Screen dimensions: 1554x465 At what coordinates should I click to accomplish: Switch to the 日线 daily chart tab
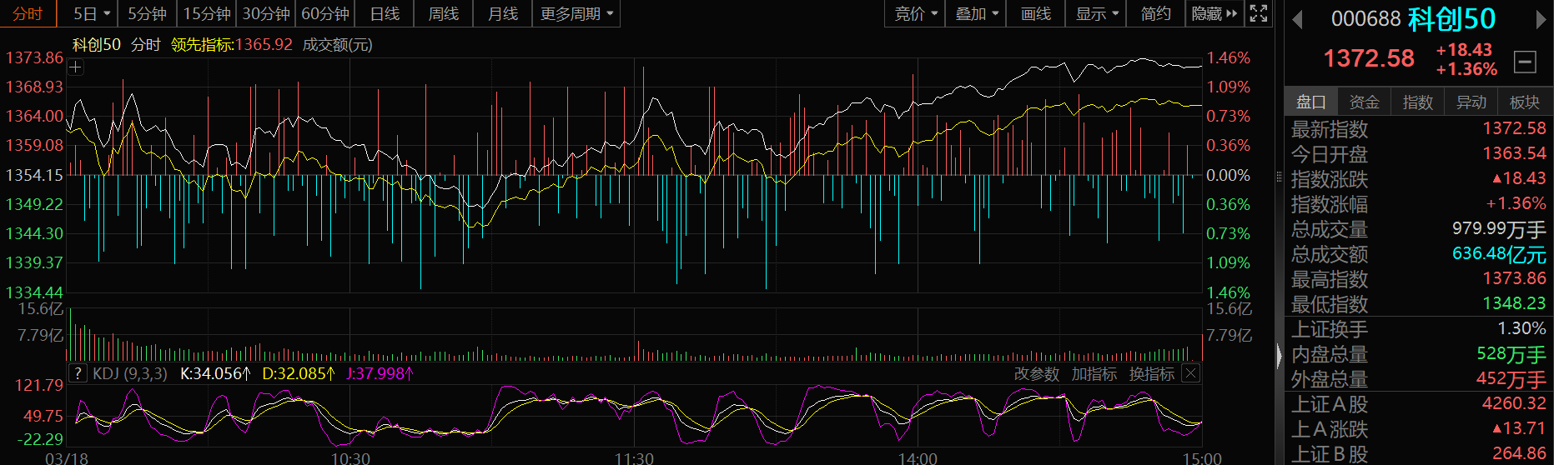pyautogui.click(x=385, y=13)
